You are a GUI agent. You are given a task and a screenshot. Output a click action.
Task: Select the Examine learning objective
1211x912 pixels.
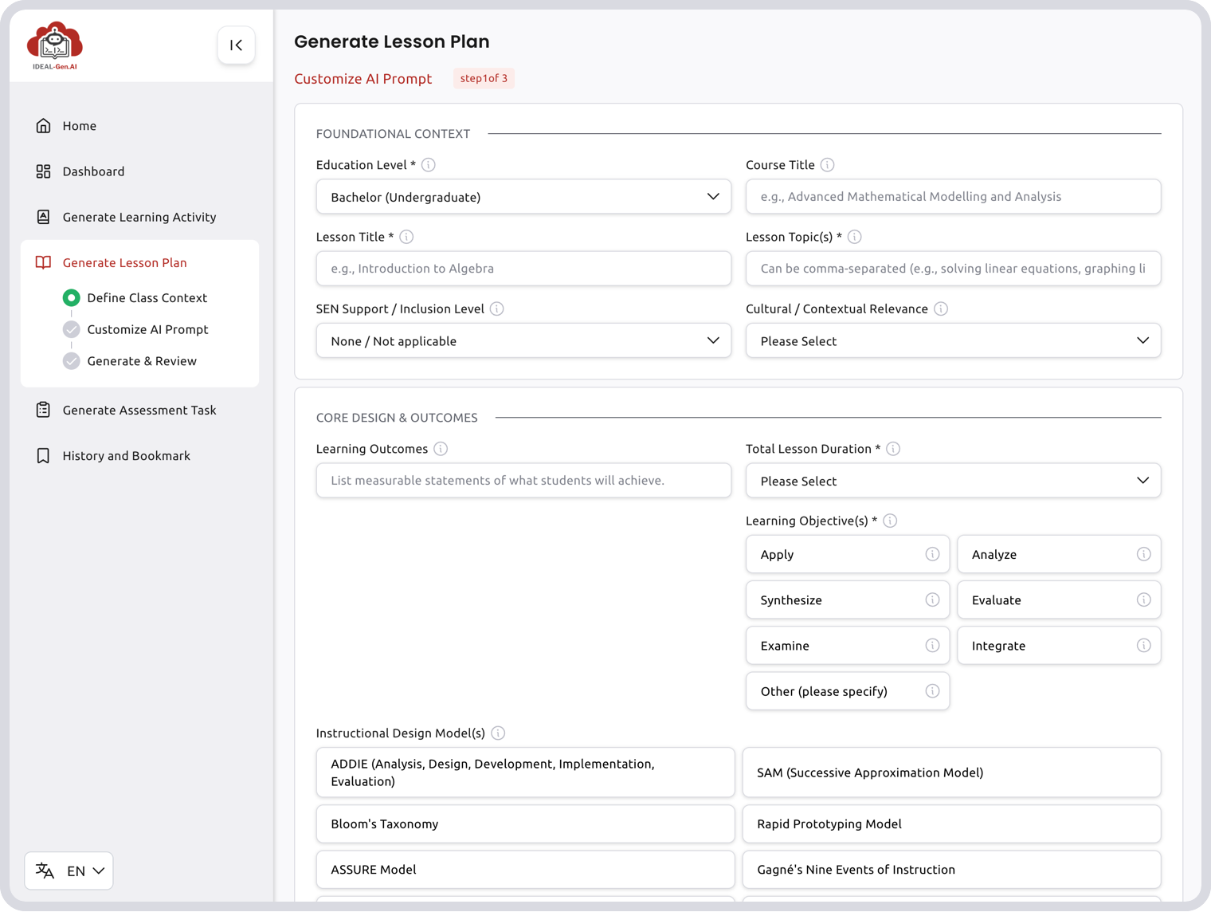(x=848, y=645)
